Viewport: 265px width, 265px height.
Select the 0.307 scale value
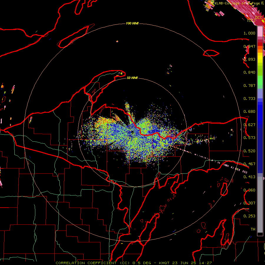pos(249,203)
